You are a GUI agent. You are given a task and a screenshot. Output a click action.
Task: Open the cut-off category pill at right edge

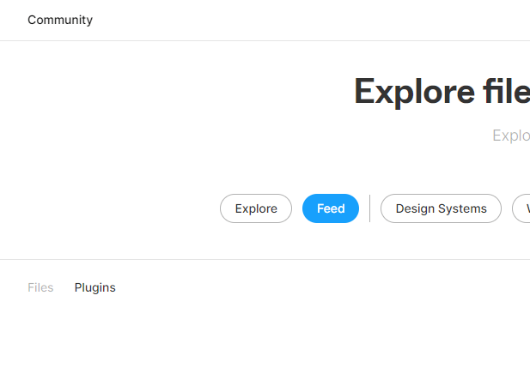522,208
